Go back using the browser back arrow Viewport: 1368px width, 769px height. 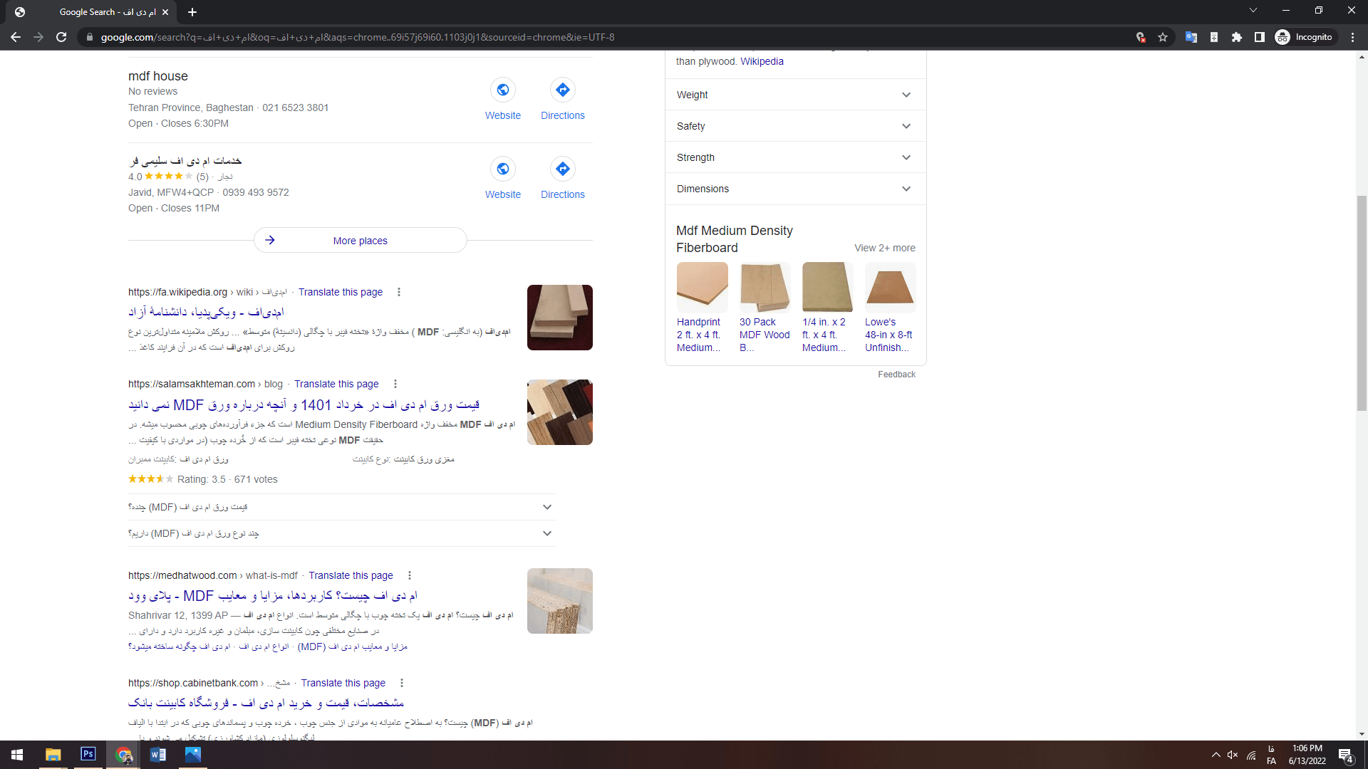16,37
